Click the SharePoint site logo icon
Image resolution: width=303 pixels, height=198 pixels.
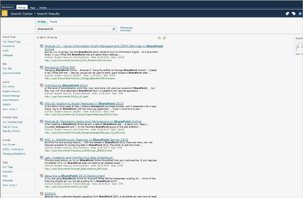[x=4, y=13]
